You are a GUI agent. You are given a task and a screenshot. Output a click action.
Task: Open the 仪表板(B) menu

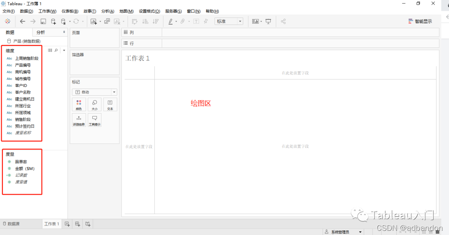point(70,11)
